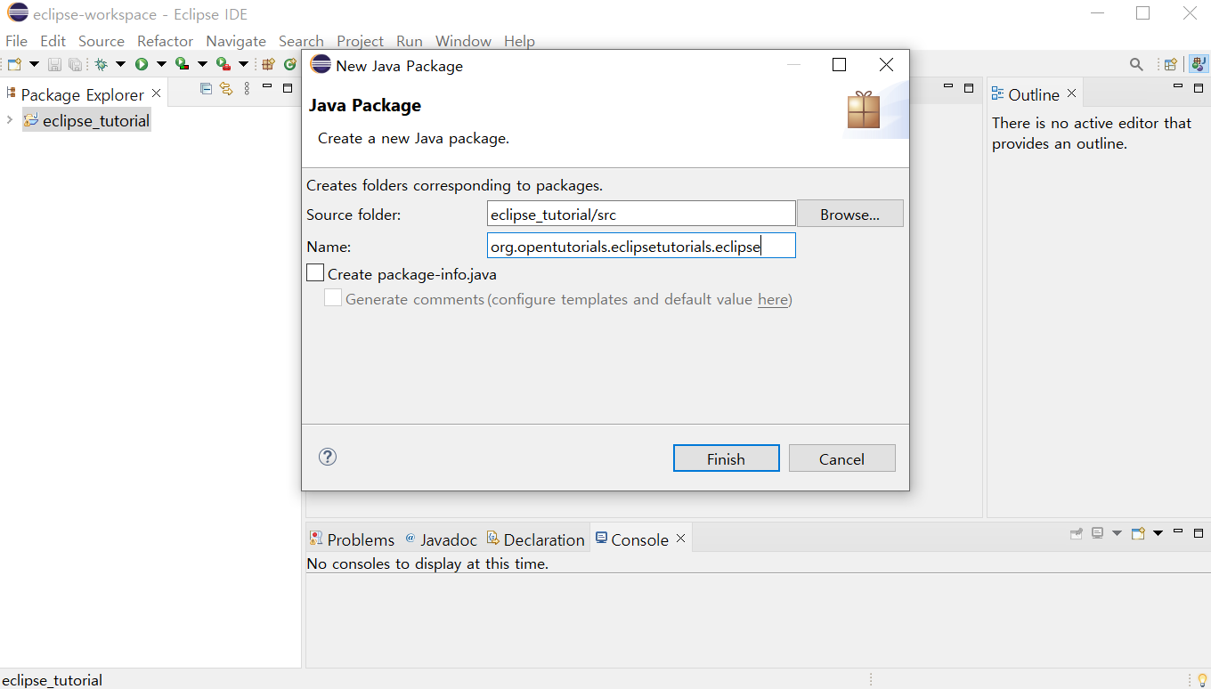Open the Window menu
1211x689 pixels.
[x=463, y=41]
